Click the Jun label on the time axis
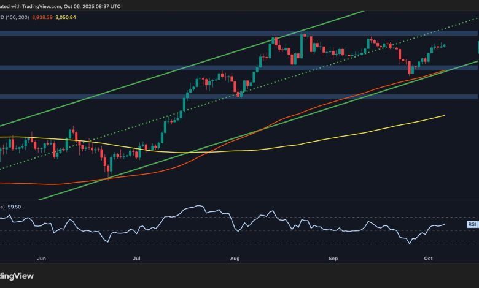479x288 pixels. [x=41, y=259]
